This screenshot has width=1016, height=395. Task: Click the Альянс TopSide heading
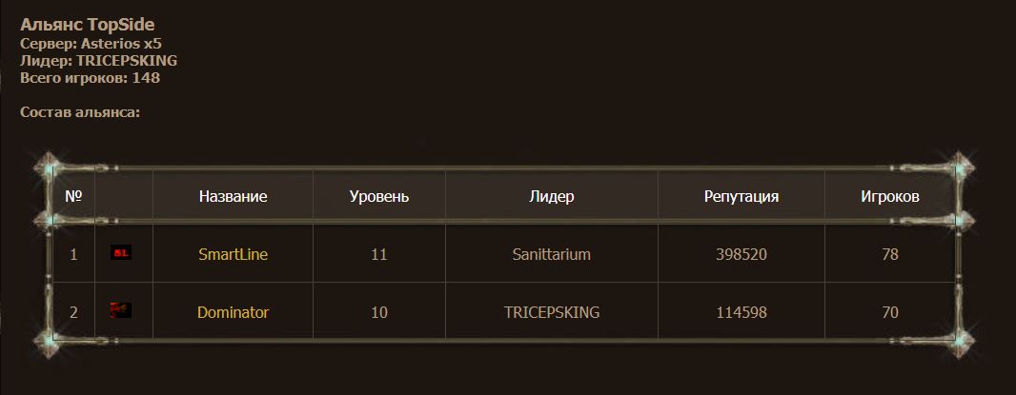click(x=87, y=26)
